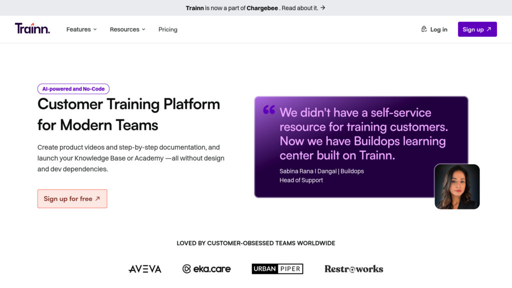
Task: Click the lock icon beside Log in
Action: pos(424,29)
